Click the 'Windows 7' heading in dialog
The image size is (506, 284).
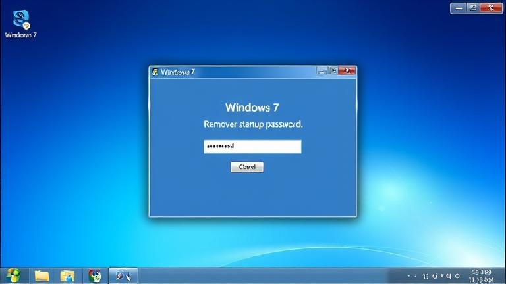tap(252, 108)
